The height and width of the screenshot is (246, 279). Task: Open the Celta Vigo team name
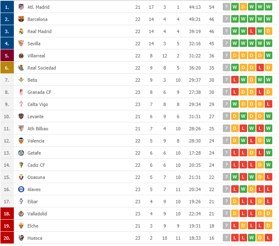click(x=38, y=104)
